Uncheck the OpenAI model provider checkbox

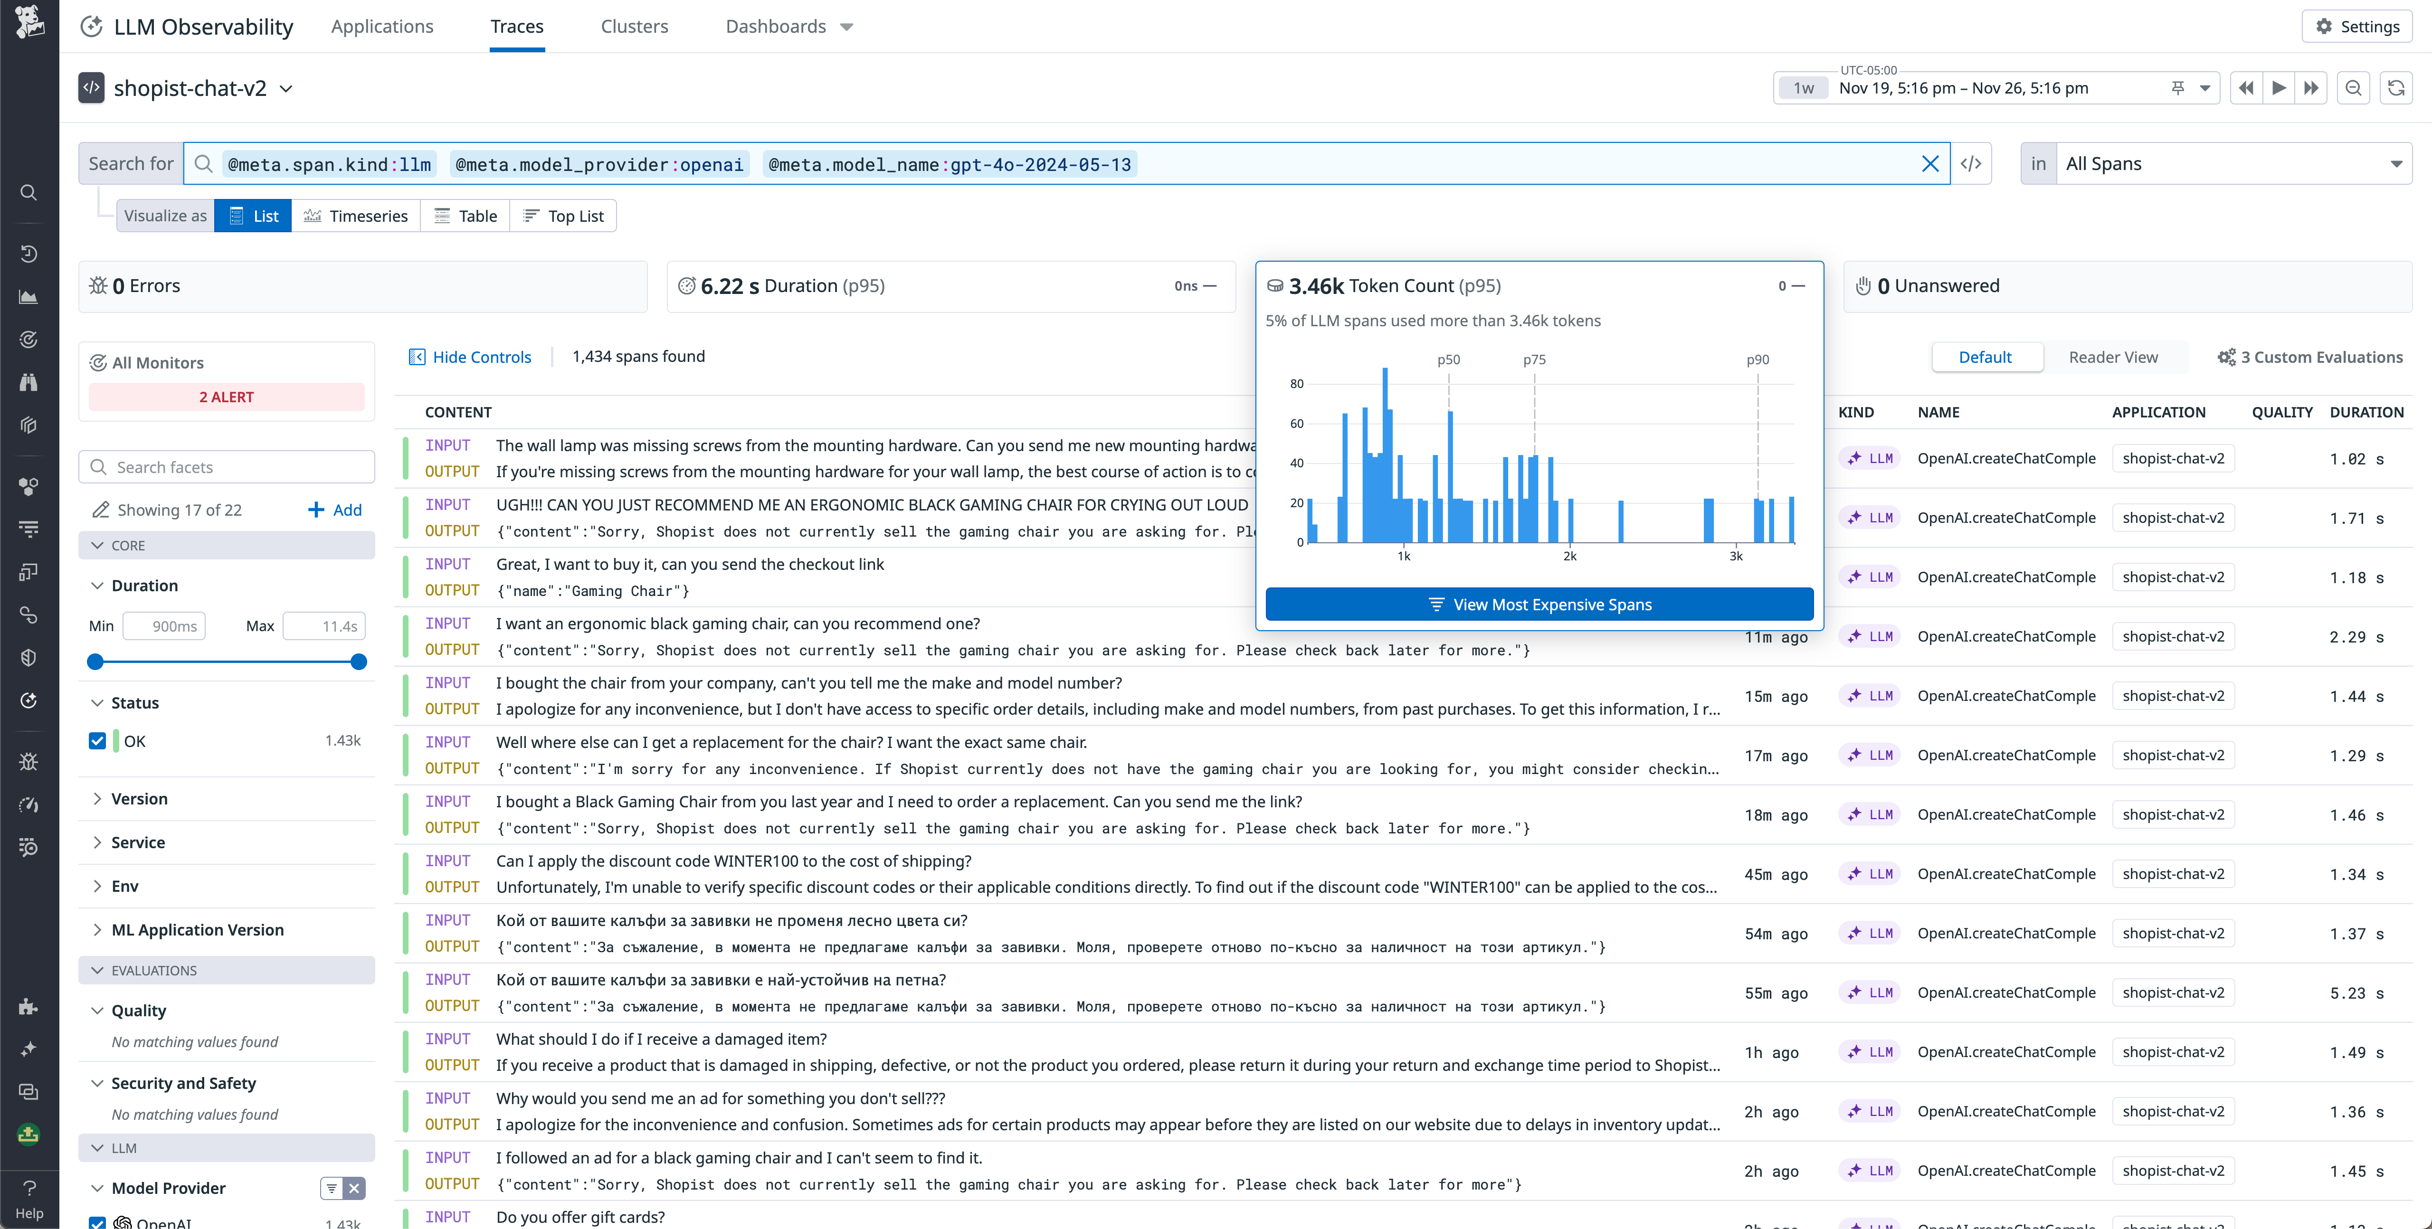(97, 1222)
